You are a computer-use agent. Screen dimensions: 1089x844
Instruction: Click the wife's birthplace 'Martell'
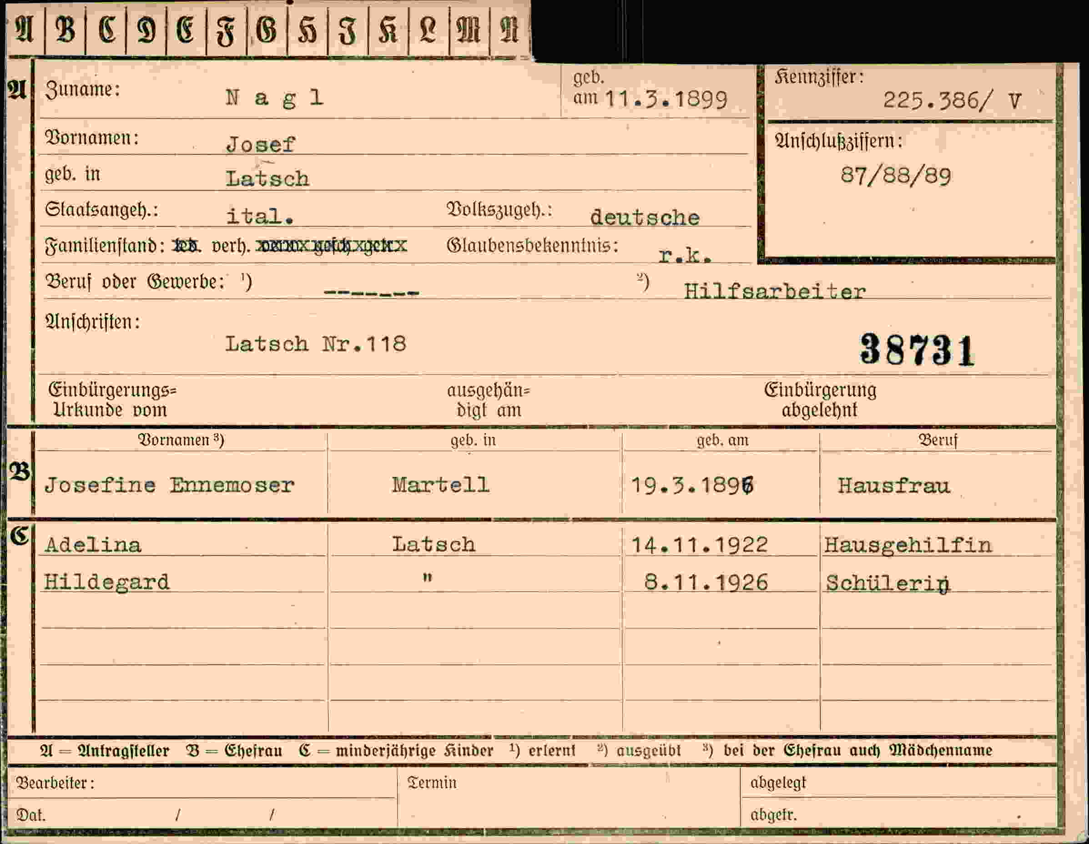pos(441,485)
